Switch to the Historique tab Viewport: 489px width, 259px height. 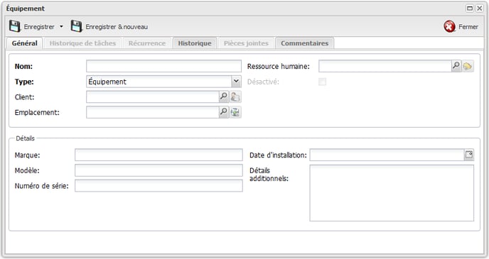(195, 43)
